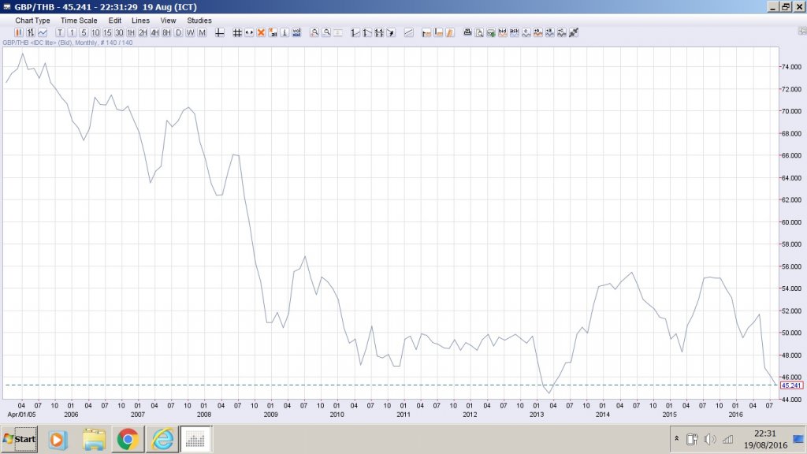Choose the 4H timeframe button

click(154, 32)
